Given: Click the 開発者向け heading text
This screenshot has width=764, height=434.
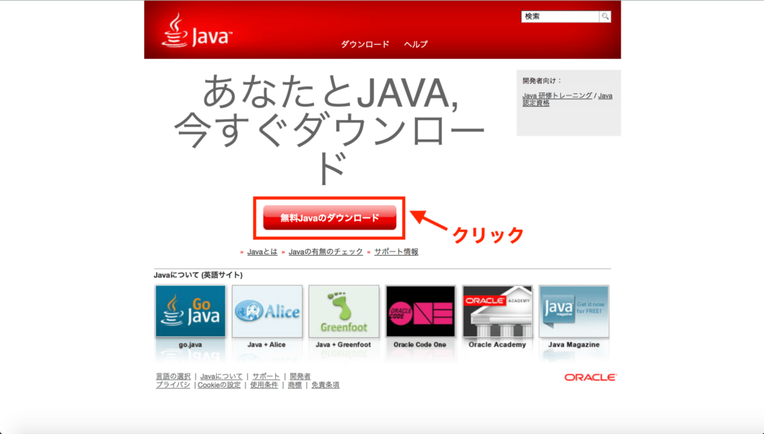Looking at the screenshot, I should [542, 81].
